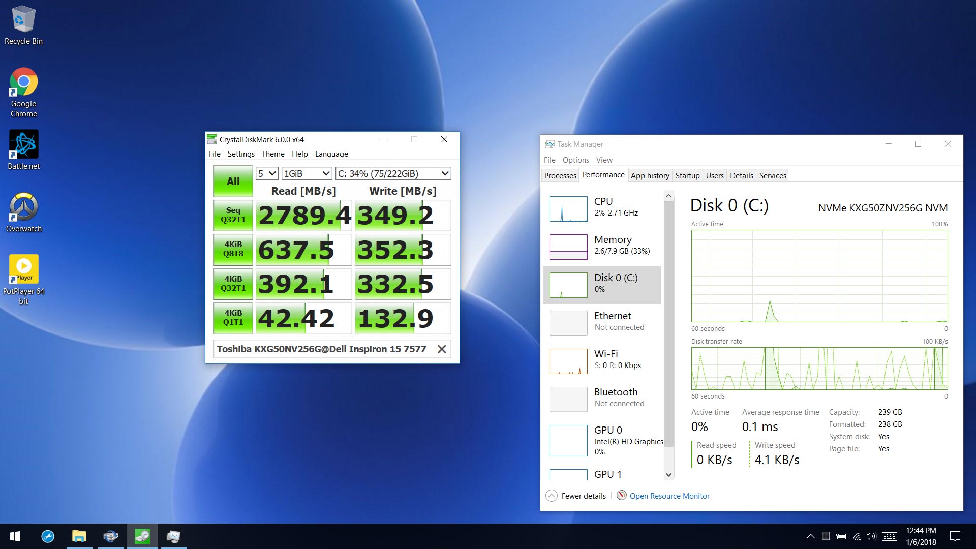Run the Seq Q32T1 benchmark
This screenshot has height=549, width=976.
233,215
